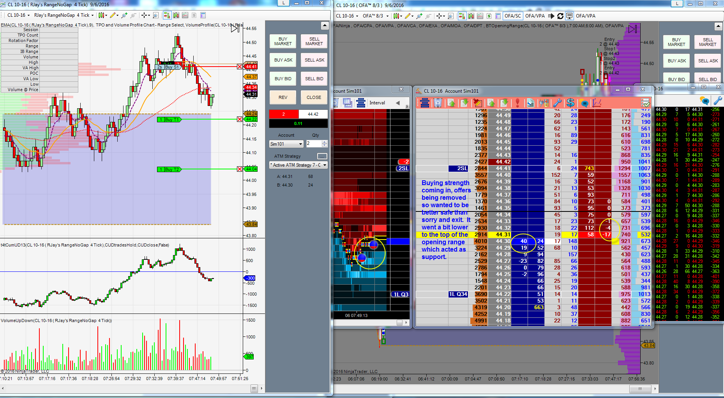
Task: Click the refresh arrows icon in OFA toolbar
Action: tap(560, 16)
